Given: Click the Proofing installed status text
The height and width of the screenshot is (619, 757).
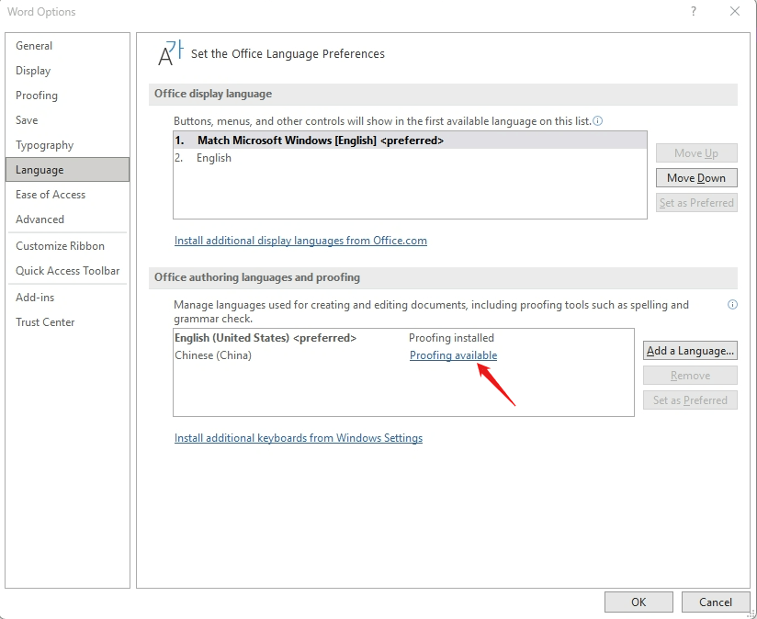Looking at the screenshot, I should (451, 338).
